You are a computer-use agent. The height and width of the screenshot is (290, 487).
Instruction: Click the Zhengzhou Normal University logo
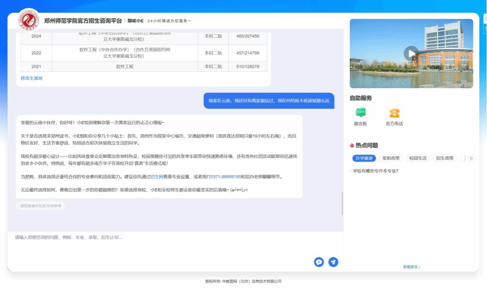click(29, 21)
